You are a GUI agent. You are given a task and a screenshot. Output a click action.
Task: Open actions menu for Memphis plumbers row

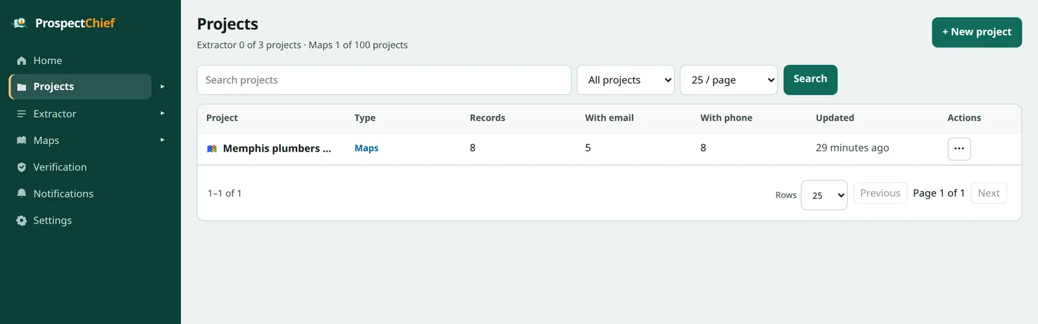point(959,148)
